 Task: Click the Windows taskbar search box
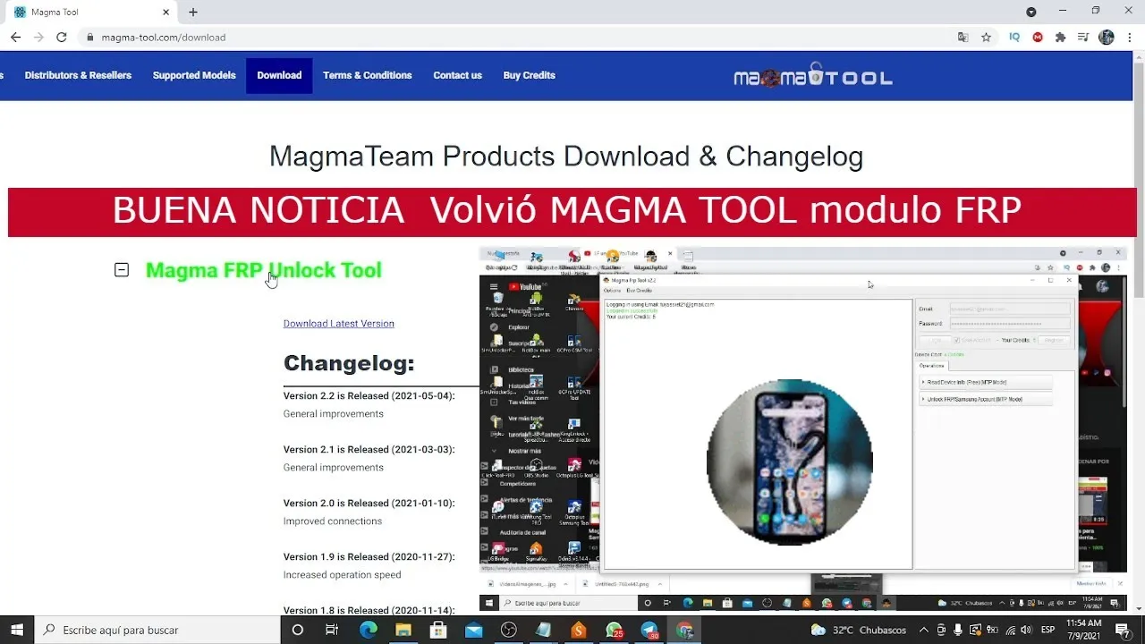coord(157,630)
